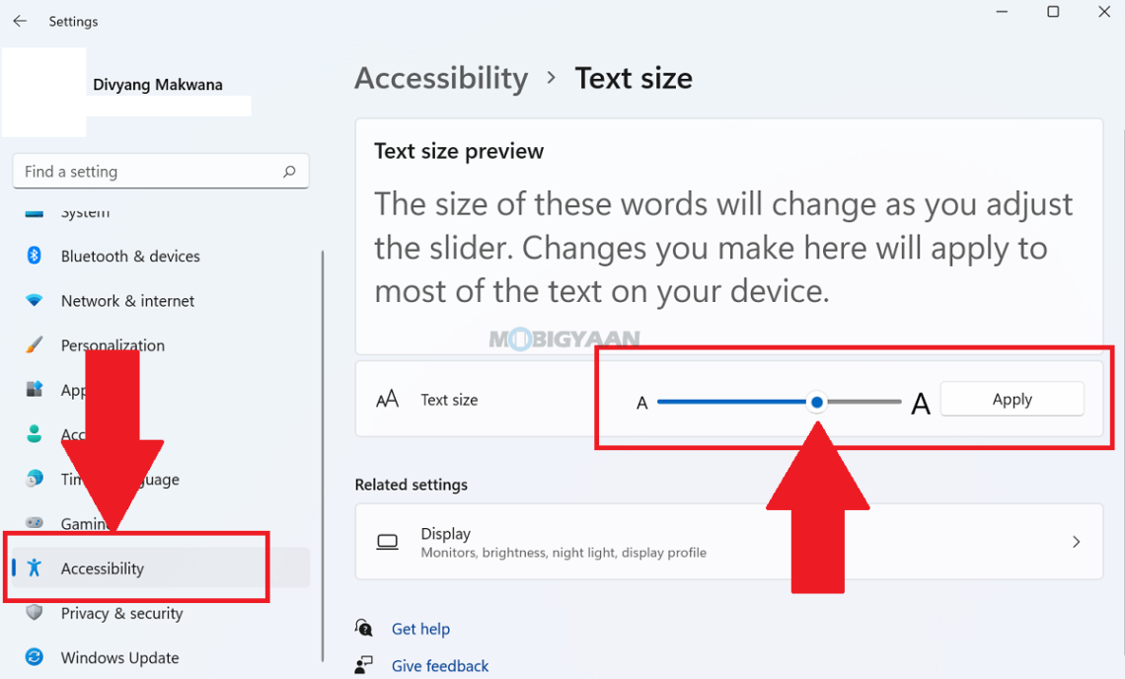
Task: Click the Give feedback link
Action: pos(440,665)
